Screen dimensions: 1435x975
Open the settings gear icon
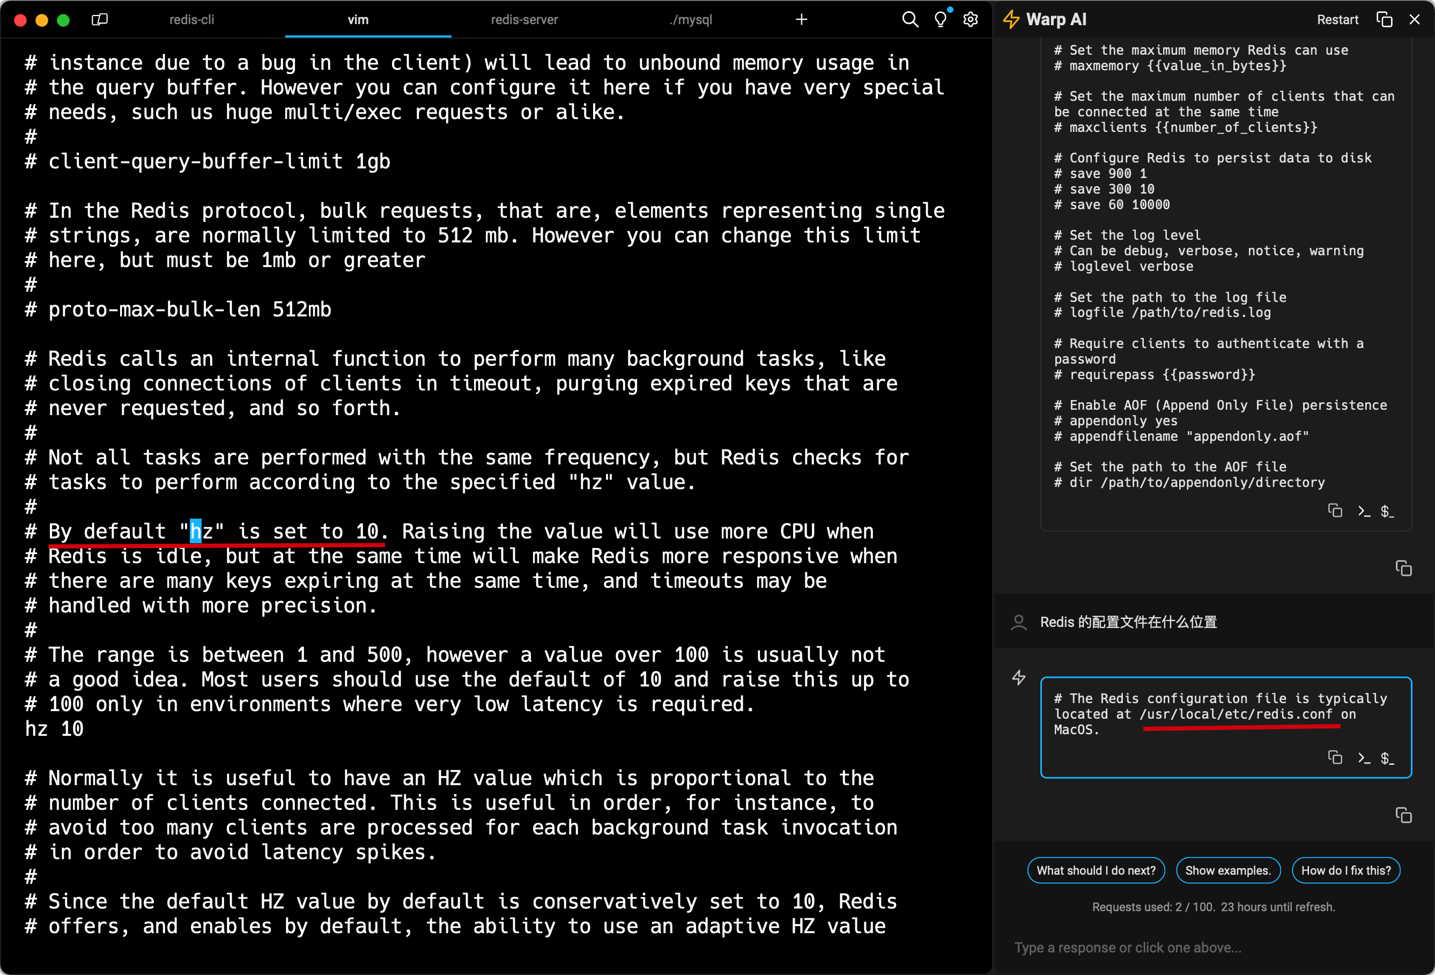coord(971,19)
